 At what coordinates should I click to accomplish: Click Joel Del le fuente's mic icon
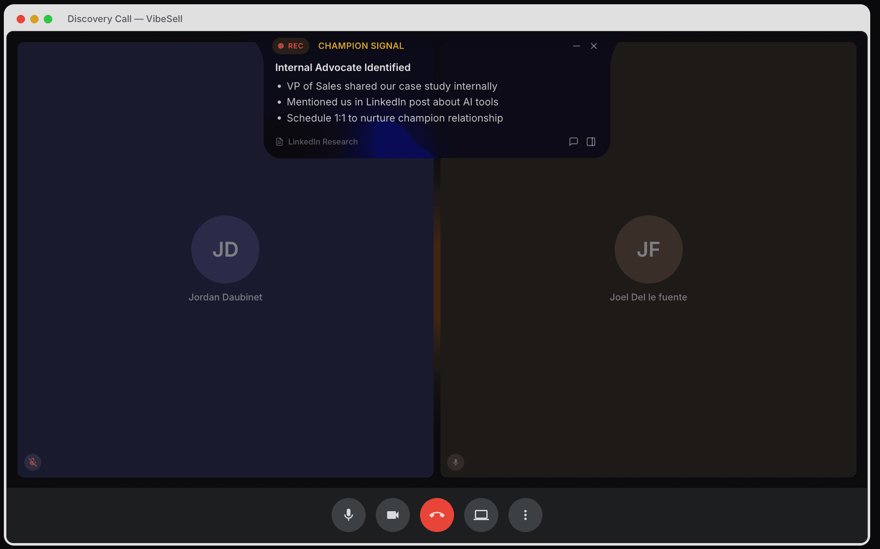click(x=456, y=462)
